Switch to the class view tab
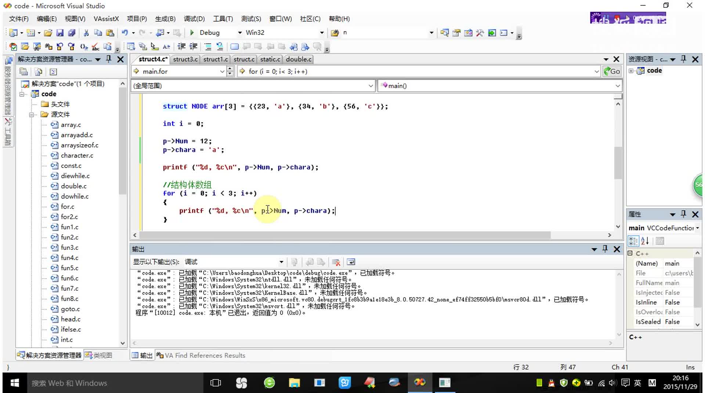 99,355
